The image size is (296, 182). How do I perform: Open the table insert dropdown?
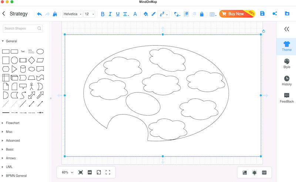click(x=213, y=14)
